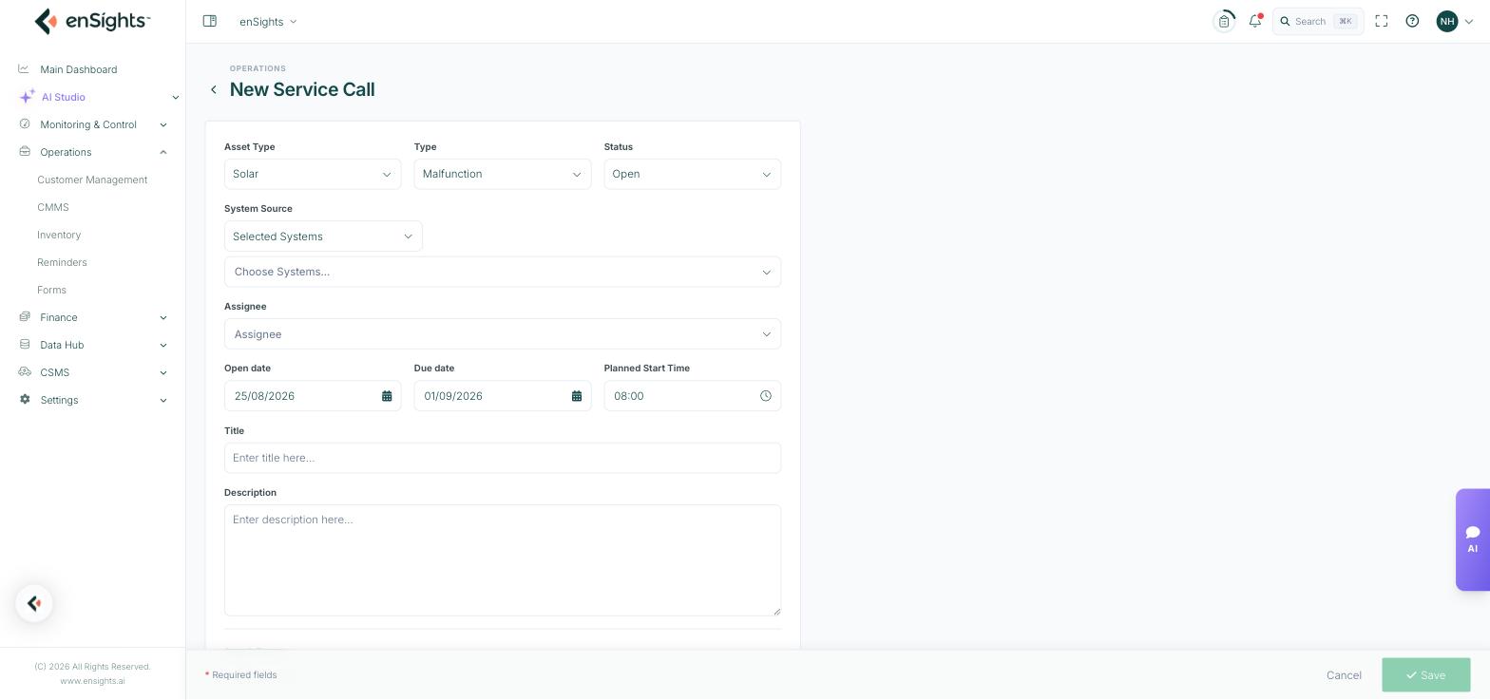
Task: Toggle the sidebar panel icon
Action: point(210,21)
